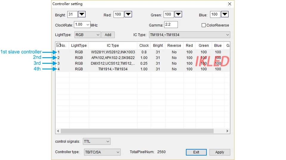This screenshot has width=286, height=160.
Task: Focus the Red value field
Action: pyautogui.click(x=119, y=14)
